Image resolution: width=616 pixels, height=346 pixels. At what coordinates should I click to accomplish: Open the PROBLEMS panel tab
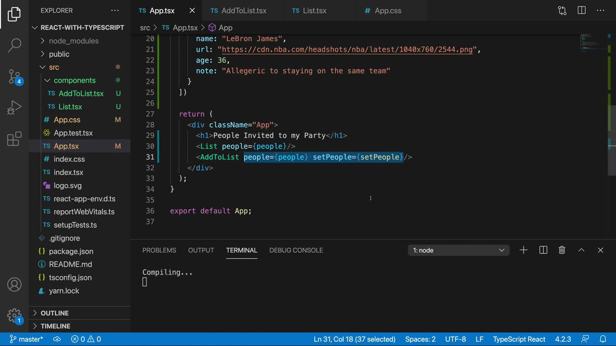click(x=159, y=250)
